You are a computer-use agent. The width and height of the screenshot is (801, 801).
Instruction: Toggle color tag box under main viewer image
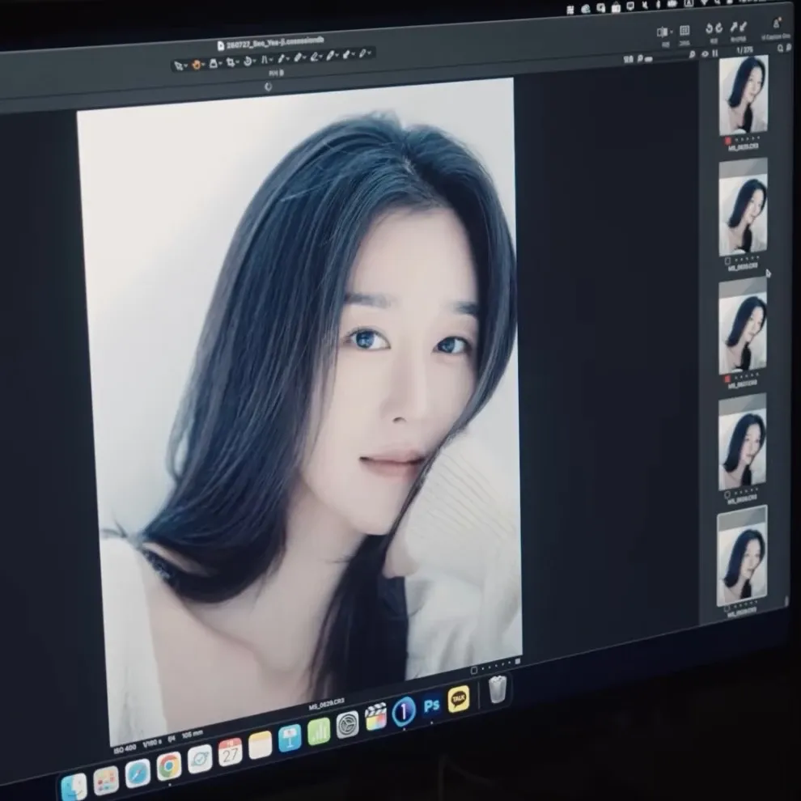[473, 670]
